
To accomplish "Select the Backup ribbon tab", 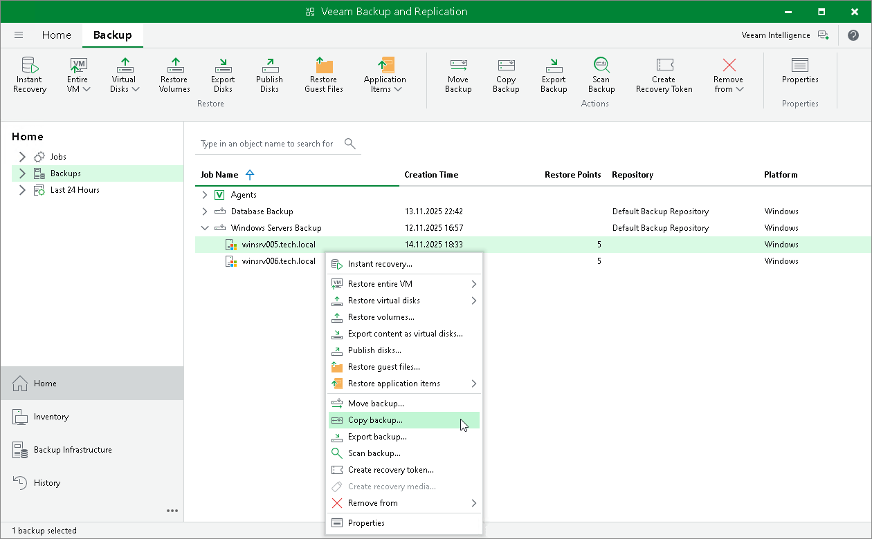I will click(x=113, y=35).
